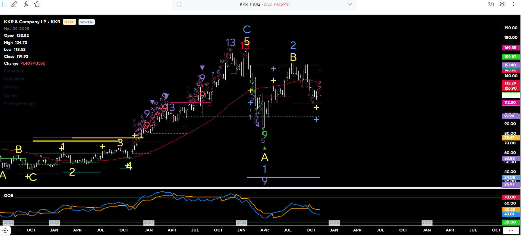This screenshot has height=238, width=523.
Task: Click the search magnifier icon
Action: [x=179, y=5]
